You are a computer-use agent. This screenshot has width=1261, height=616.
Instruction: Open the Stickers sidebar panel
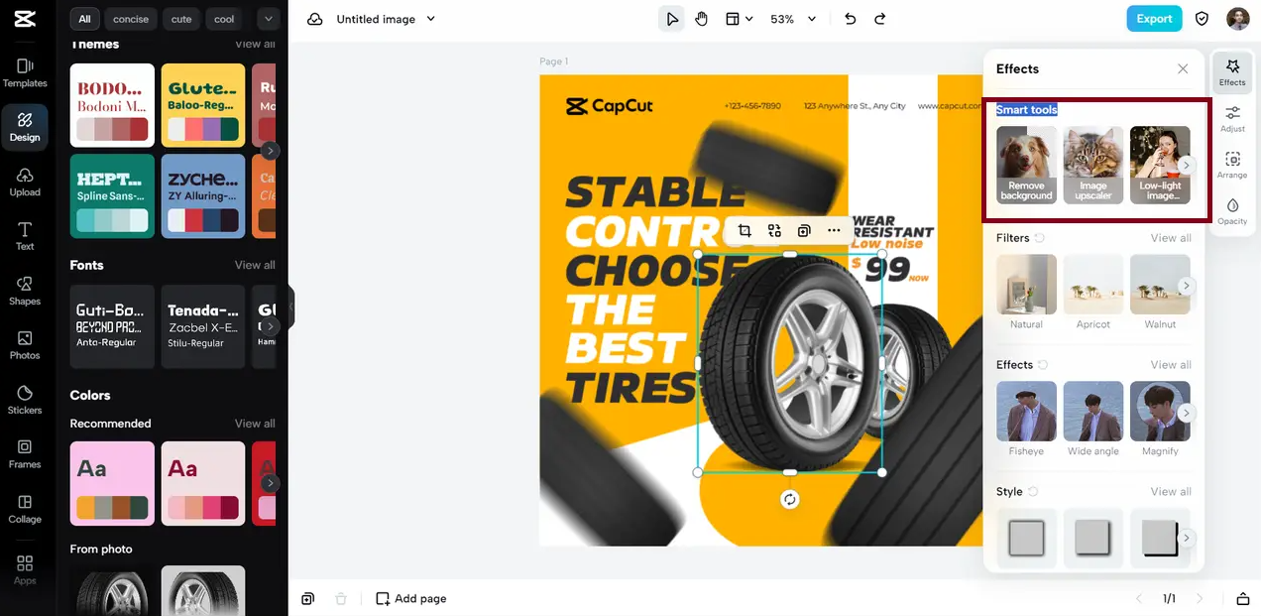click(25, 401)
